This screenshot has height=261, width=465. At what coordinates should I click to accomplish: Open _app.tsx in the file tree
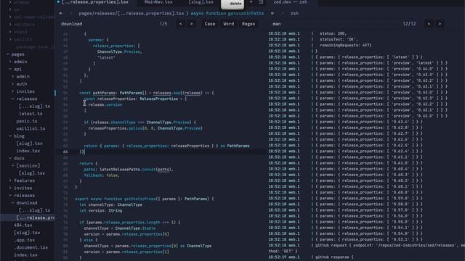[24, 240]
